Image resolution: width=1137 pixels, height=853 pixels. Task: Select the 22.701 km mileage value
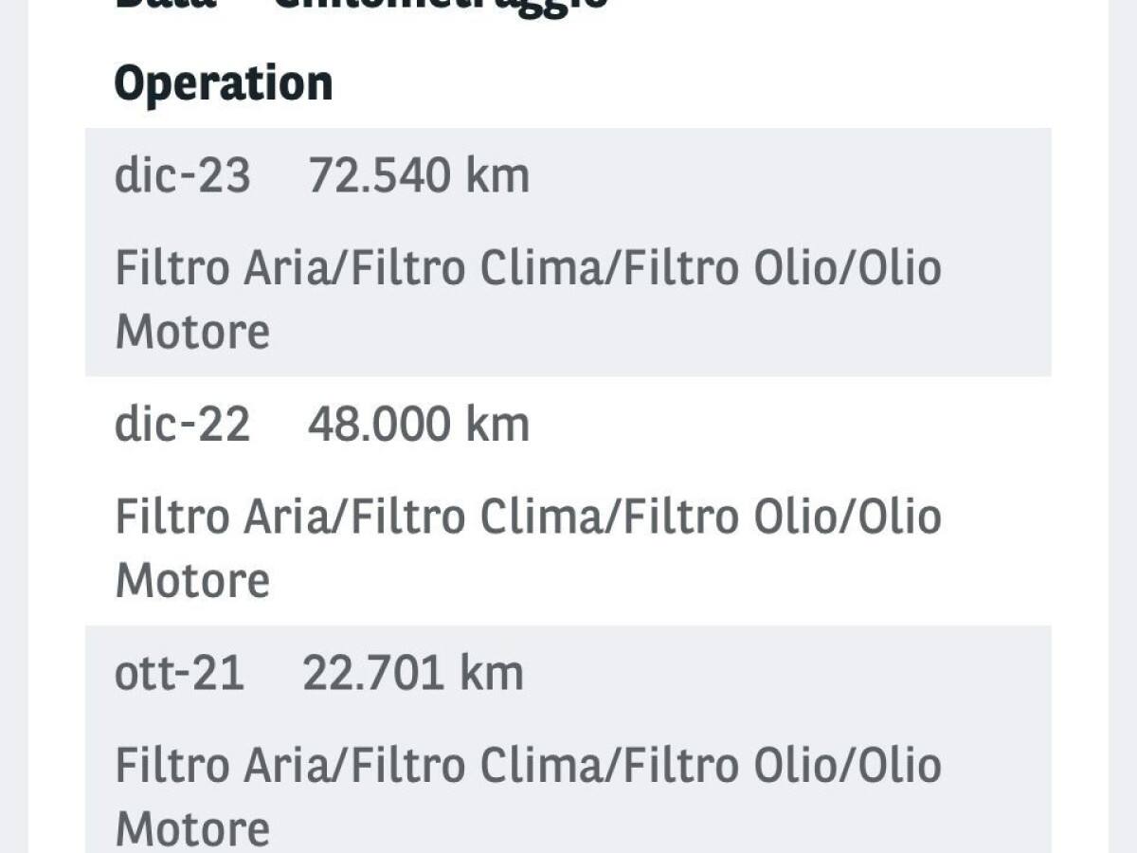[x=413, y=674]
